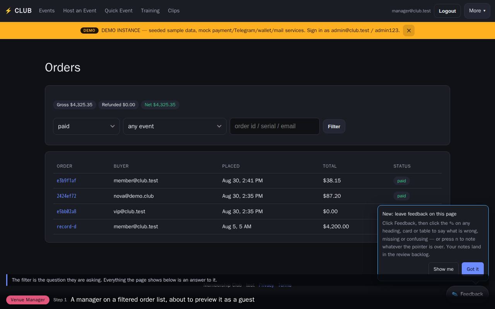Click placed time in the e5bb02a8 row
This screenshot has height=309, width=495.
242,212
